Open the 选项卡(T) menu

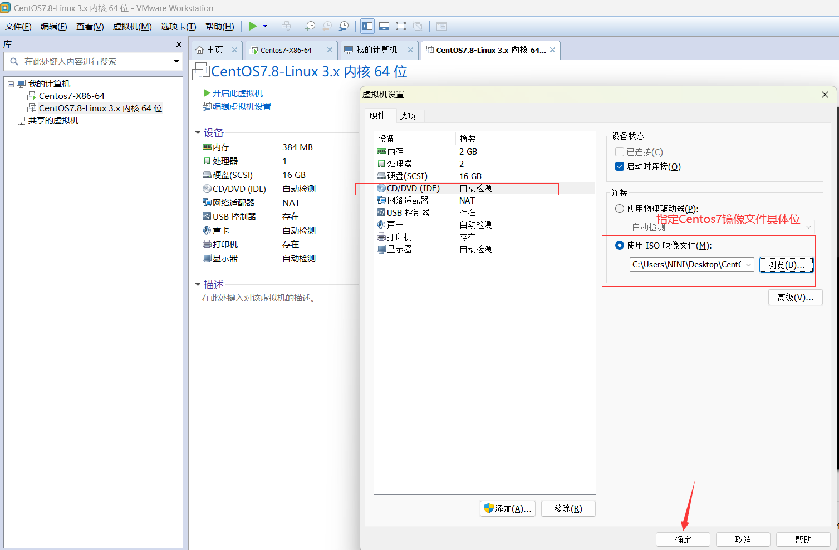pyautogui.click(x=179, y=26)
